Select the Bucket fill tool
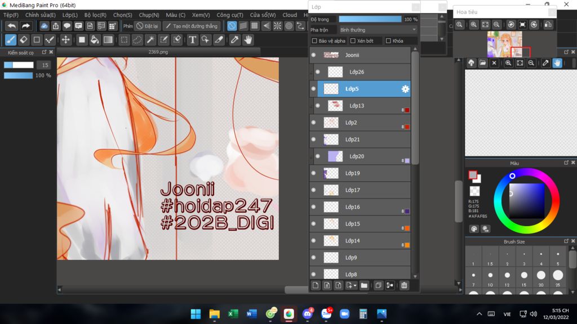Viewport: 577px width, 324px height. 95,40
